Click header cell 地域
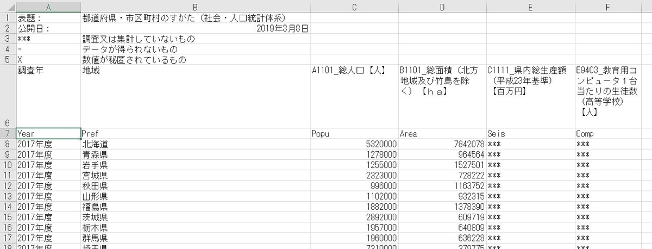Image resolution: width=652 pixels, height=249 pixels. (196, 97)
